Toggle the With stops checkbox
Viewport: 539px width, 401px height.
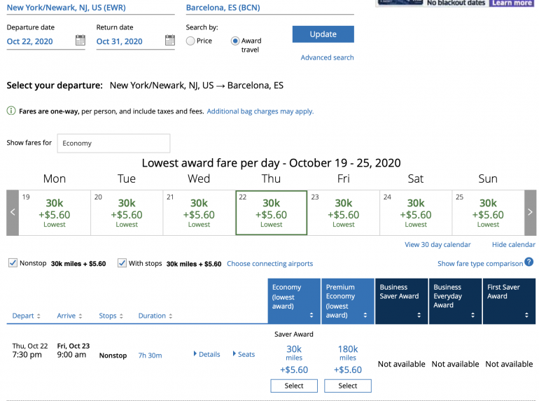[x=122, y=263]
